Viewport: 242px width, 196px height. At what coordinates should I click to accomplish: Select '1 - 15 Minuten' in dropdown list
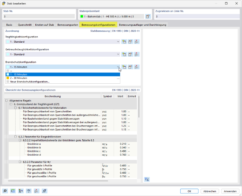[63, 74]
